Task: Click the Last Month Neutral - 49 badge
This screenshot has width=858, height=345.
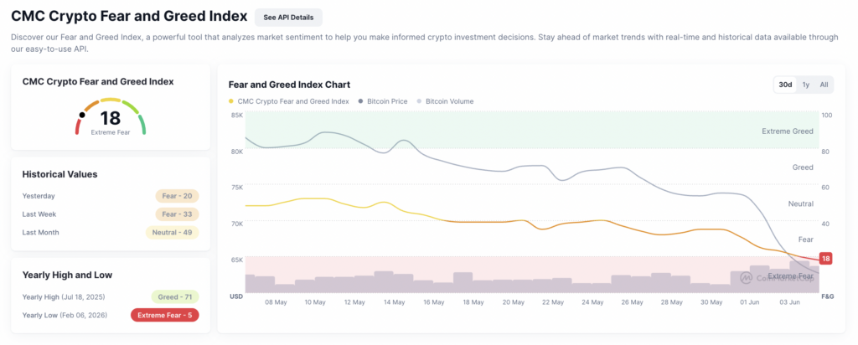Action: click(x=172, y=232)
